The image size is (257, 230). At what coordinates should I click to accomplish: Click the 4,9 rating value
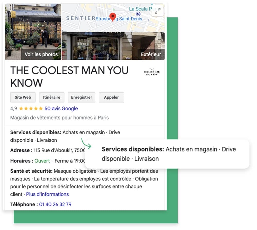14,108
